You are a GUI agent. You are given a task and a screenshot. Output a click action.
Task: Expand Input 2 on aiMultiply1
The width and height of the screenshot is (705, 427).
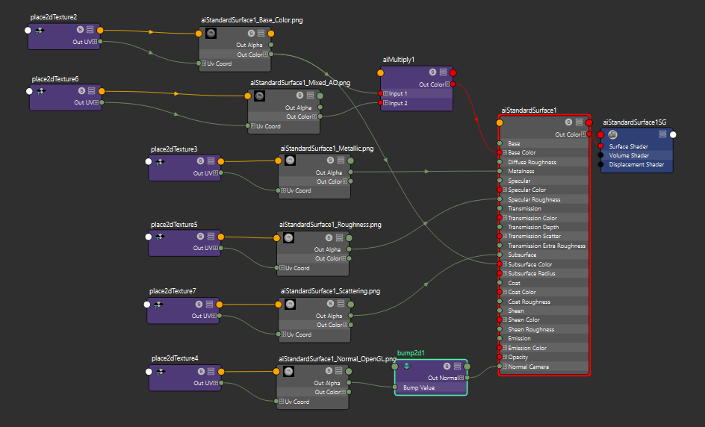[x=386, y=103]
